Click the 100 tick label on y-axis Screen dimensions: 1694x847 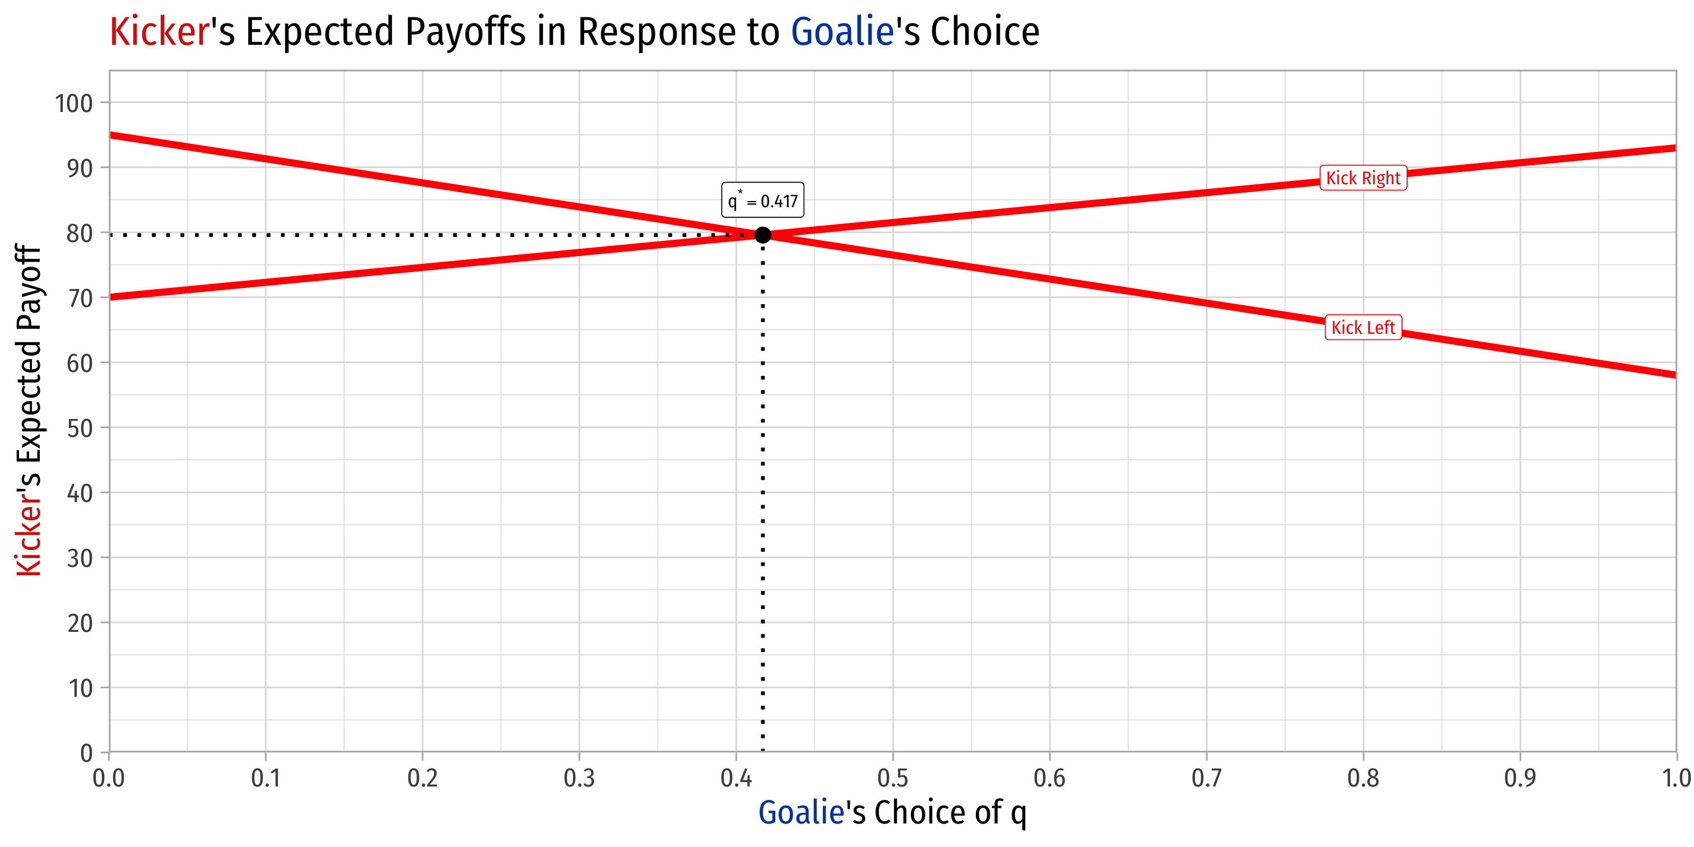pos(73,103)
